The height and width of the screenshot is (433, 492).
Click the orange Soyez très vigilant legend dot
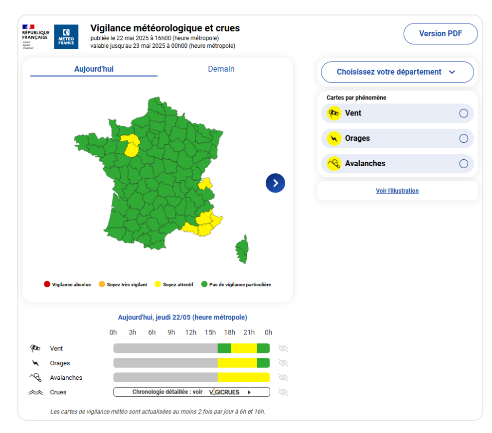(102, 284)
